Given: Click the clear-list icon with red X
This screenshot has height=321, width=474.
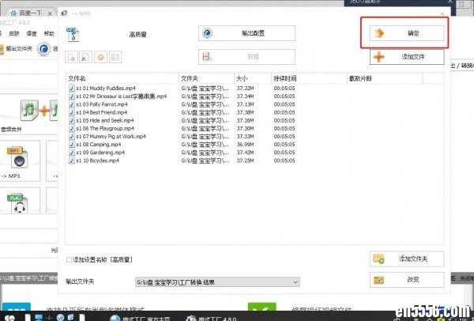Looking at the screenshot, I should pos(86,57).
